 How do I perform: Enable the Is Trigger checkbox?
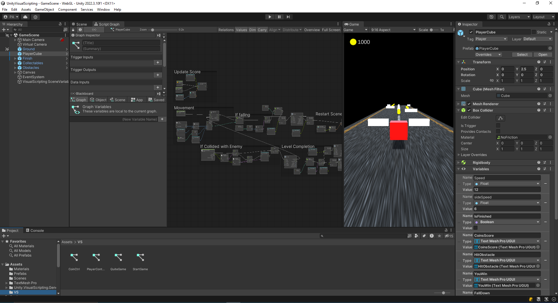tap(498, 125)
